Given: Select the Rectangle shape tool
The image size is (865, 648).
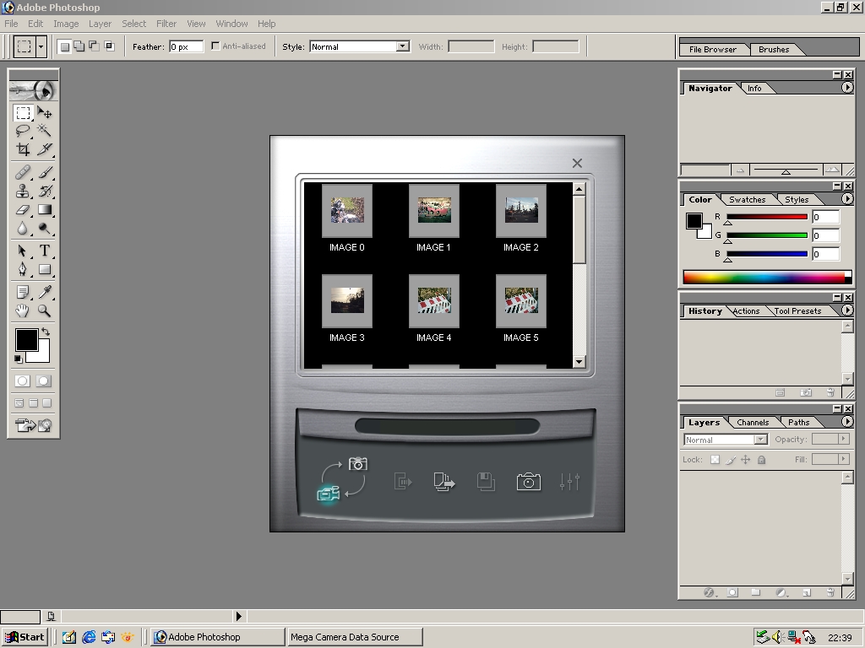Looking at the screenshot, I should [44, 269].
